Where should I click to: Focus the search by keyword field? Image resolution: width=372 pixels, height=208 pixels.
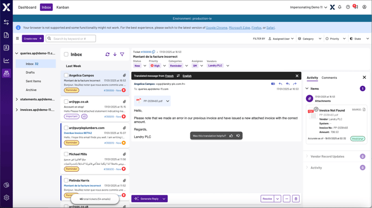pos(71,38)
